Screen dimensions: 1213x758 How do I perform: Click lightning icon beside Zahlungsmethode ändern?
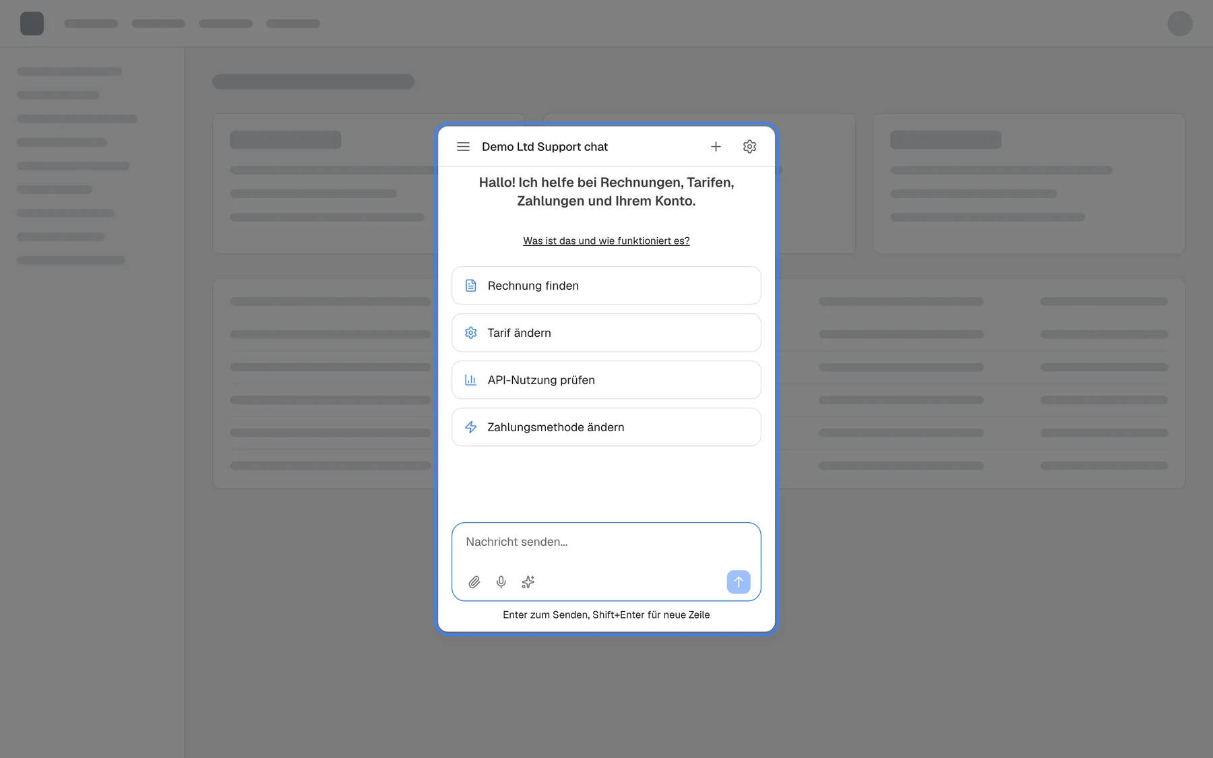(x=471, y=427)
